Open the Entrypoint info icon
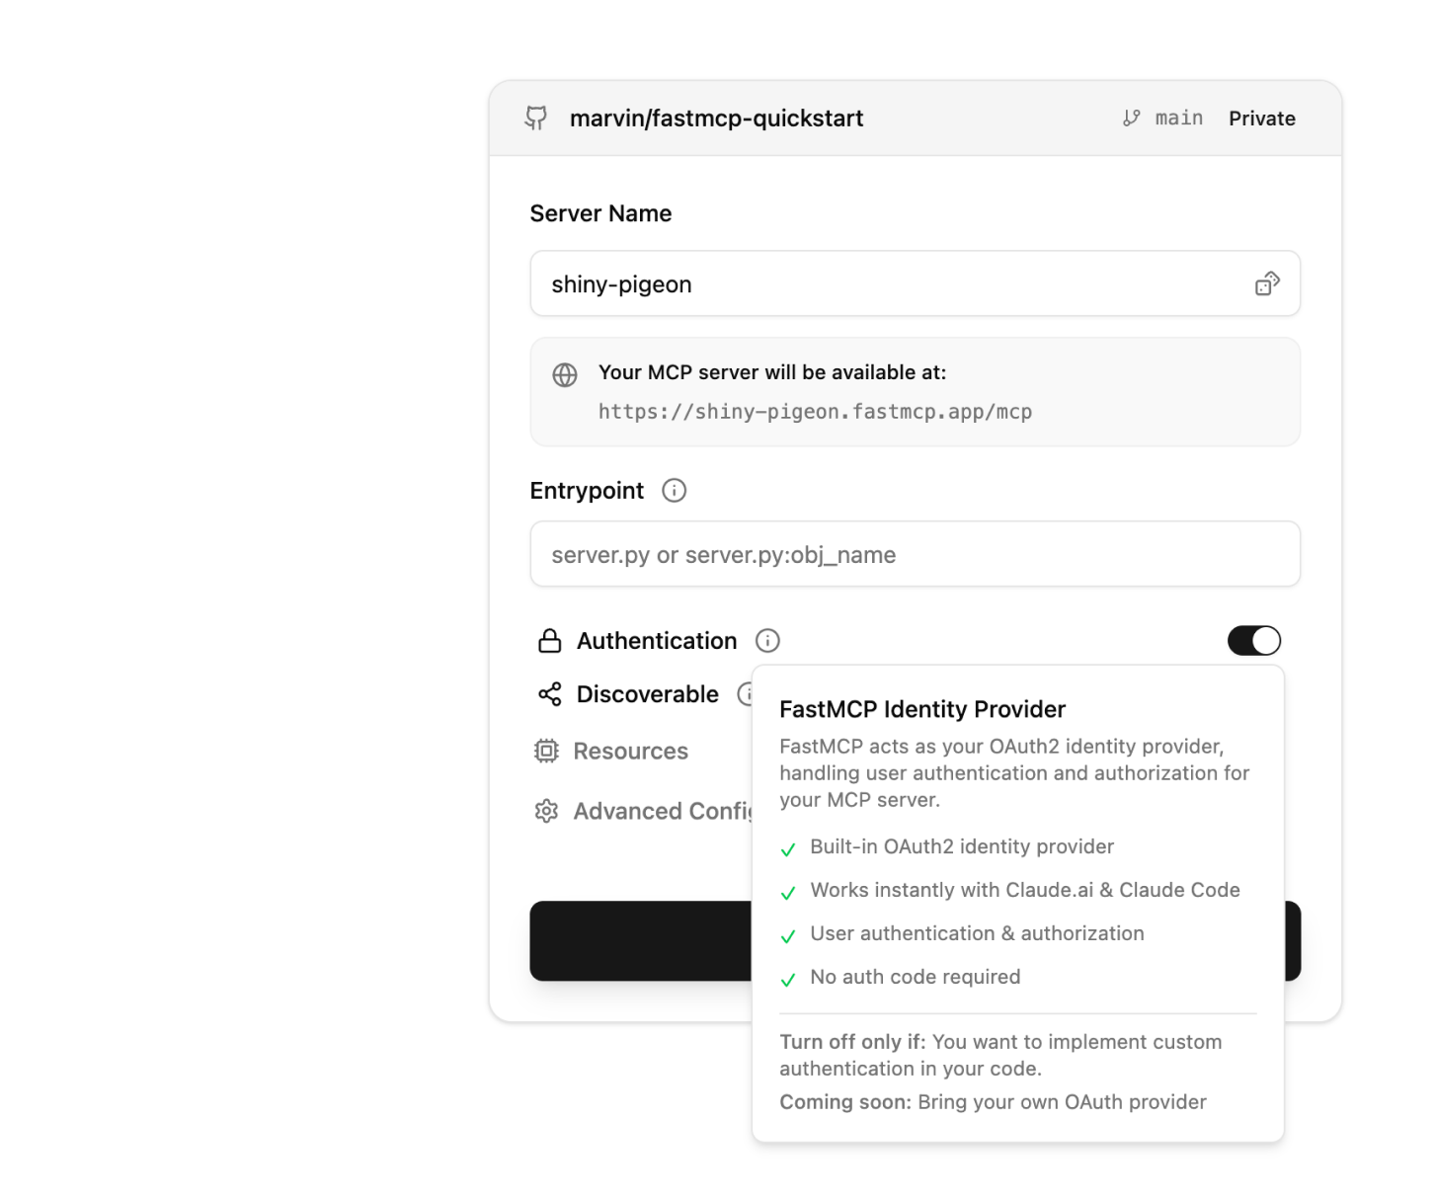 tap(674, 491)
